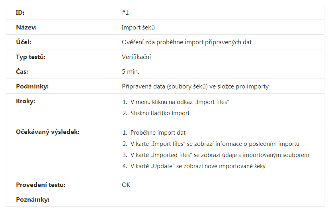Click the "Podmínky:" label
Image resolution: width=330 pixels, height=212 pixels.
pyautogui.click(x=32, y=86)
